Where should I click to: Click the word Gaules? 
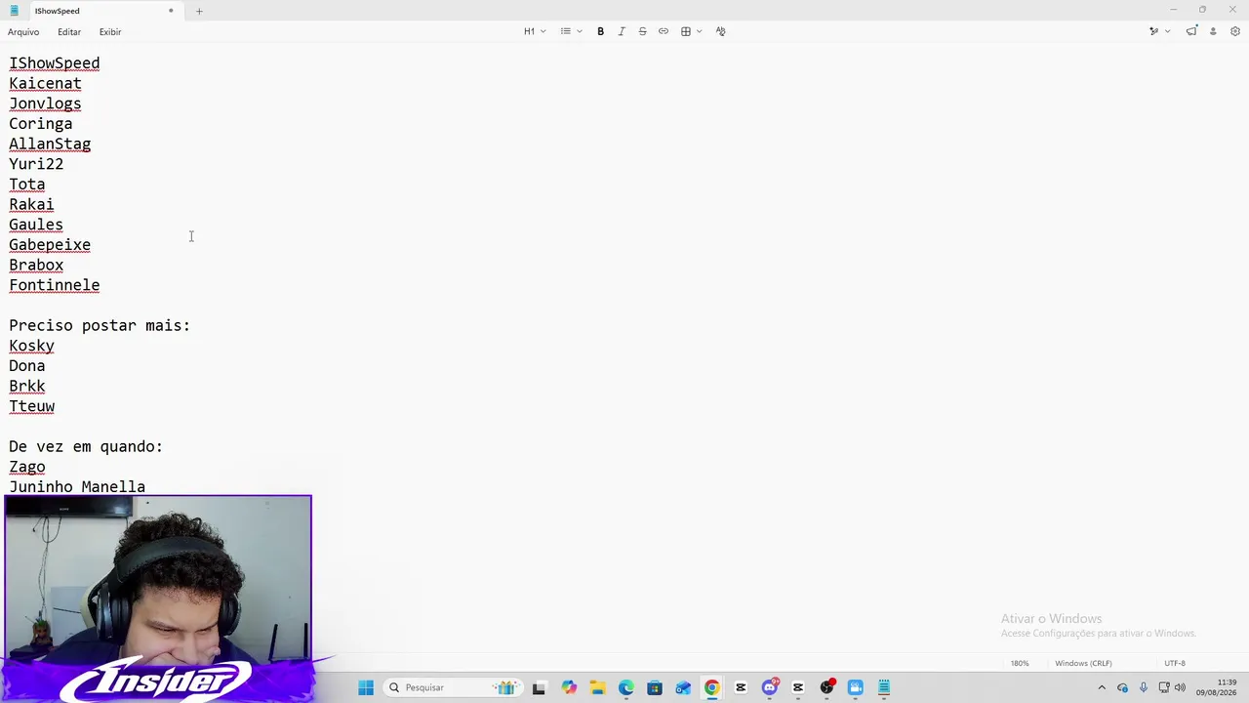coord(36,225)
